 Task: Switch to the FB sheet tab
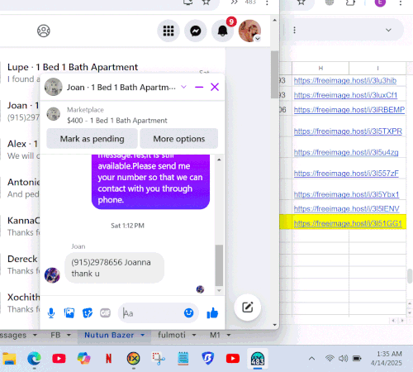coord(55,335)
